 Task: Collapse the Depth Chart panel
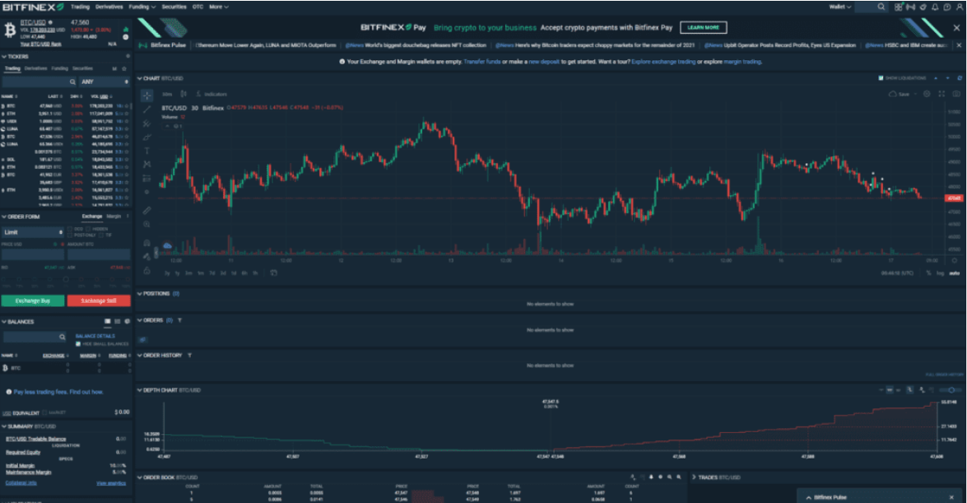pyautogui.click(x=139, y=390)
